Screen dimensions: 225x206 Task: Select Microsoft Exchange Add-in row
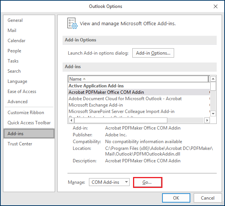coord(139,105)
